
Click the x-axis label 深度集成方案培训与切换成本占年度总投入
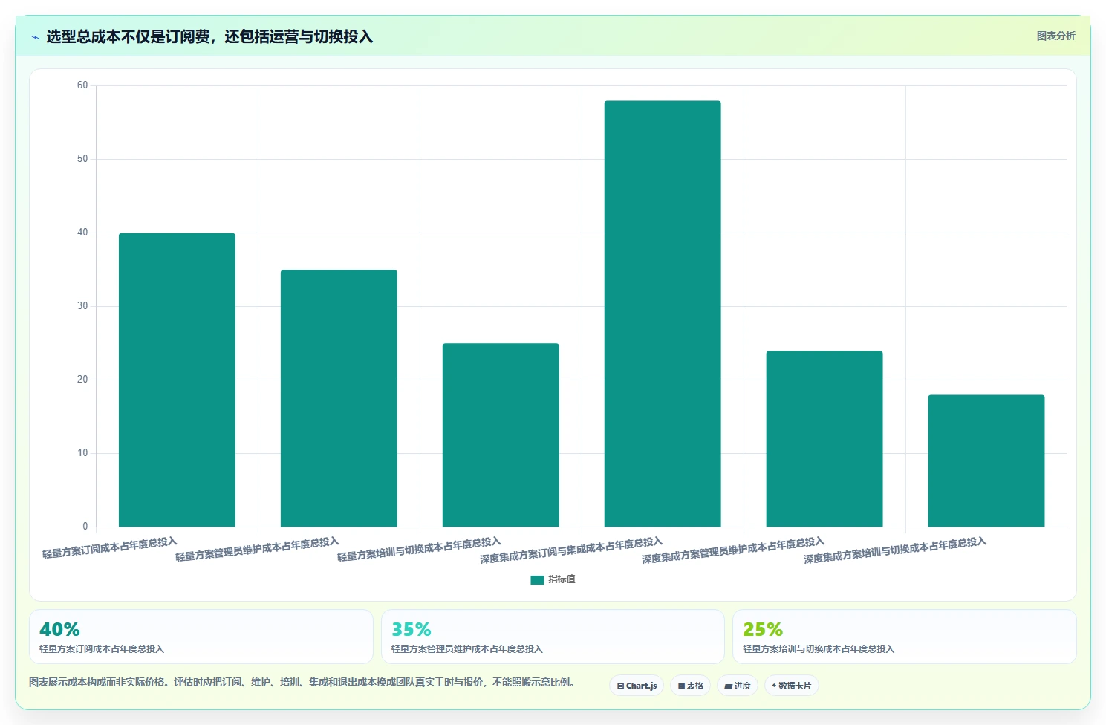point(895,550)
